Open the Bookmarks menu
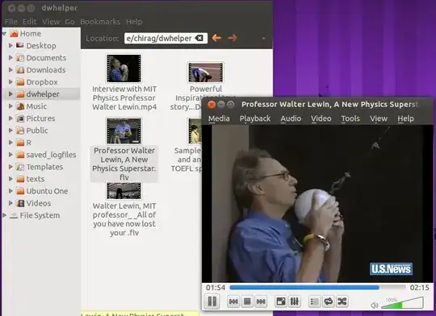Screen dimensions: 436x316 [100, 22]
